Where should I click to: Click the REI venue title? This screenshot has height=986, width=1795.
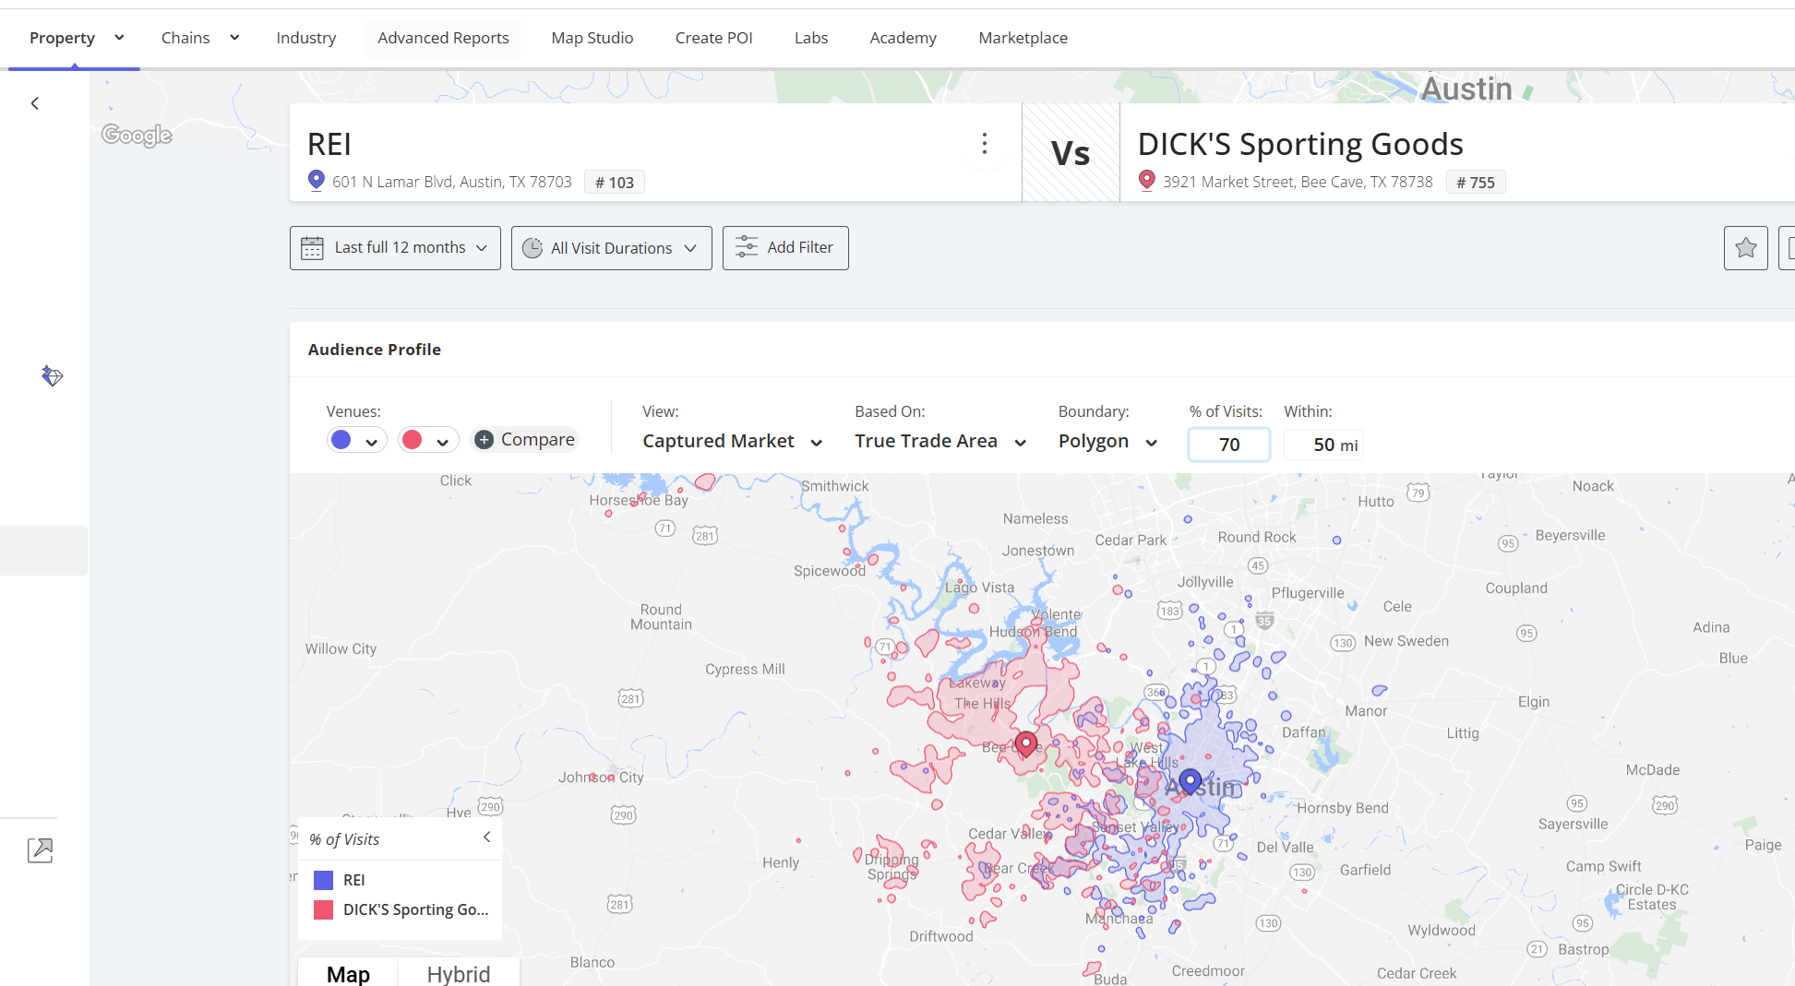coord(329,145)
